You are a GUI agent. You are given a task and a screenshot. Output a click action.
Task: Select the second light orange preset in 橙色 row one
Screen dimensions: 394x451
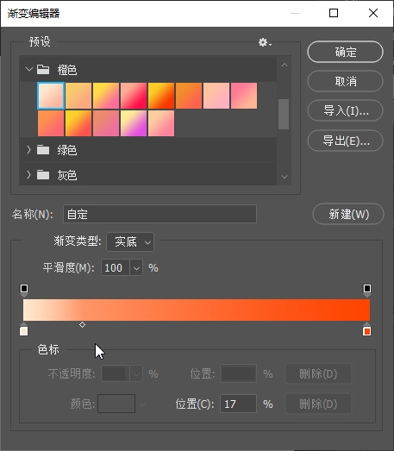(x=78, y=96)
